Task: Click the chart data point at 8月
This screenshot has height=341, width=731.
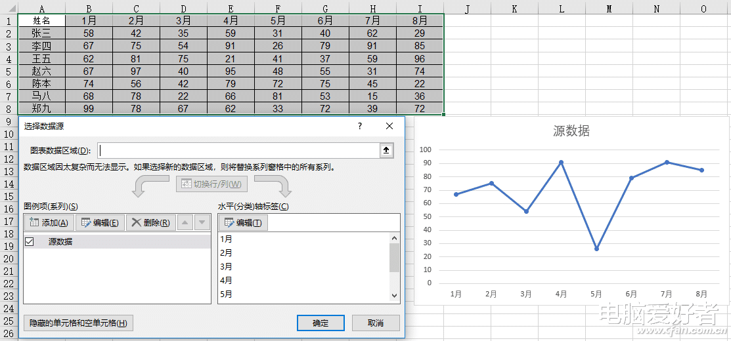Action: tap(701, 170)
